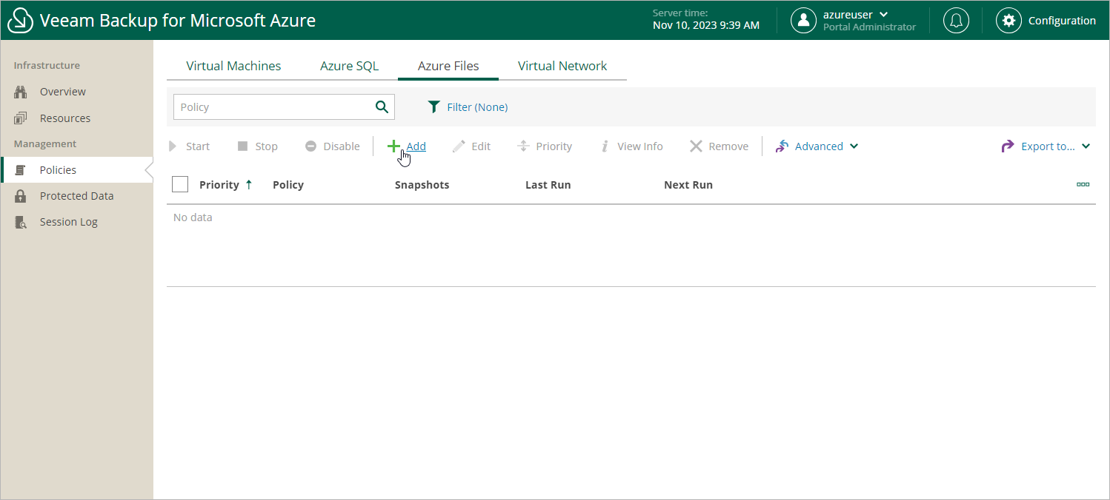Expand the azureuser account dropdown
Image resolution: width=1110 pixels, height=500 pixels.
[x=883, y=14]
